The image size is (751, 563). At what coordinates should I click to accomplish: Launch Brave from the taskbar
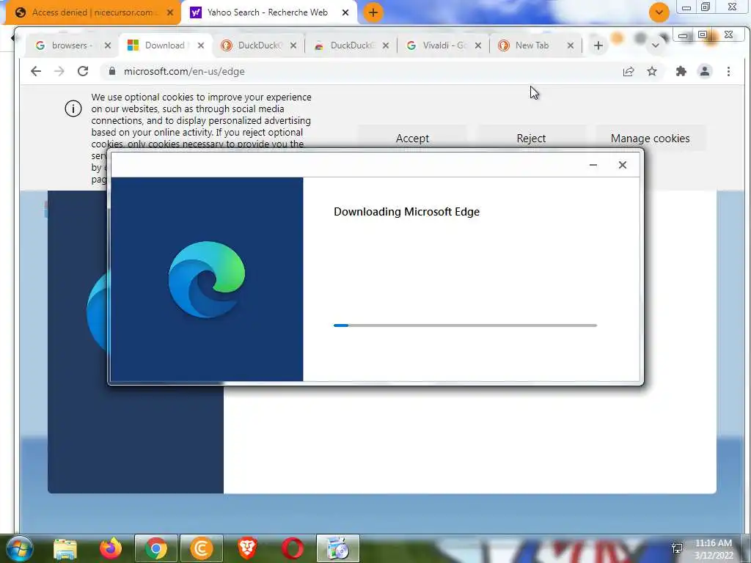click(x=246, y=548)
